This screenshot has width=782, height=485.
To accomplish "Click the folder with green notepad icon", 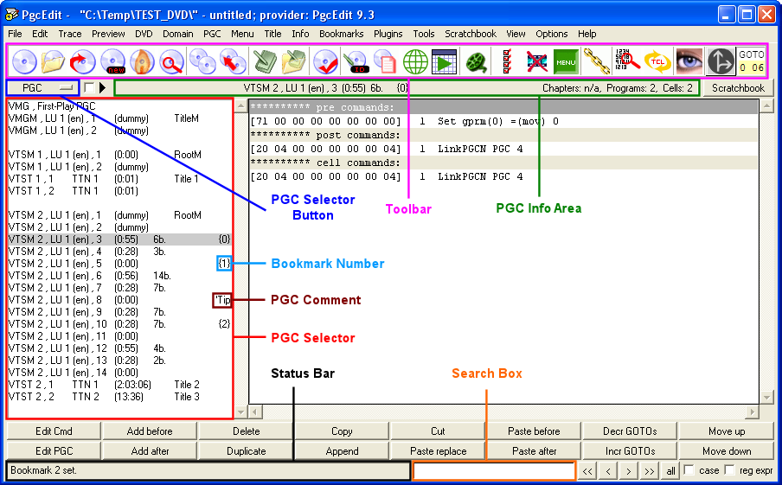I will [294, 61].
